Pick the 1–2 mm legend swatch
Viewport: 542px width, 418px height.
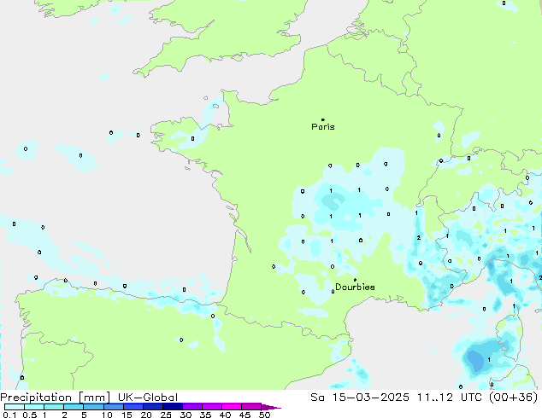(x=54, y=407)
